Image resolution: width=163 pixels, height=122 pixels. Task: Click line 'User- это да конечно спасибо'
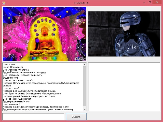(18, 80)
